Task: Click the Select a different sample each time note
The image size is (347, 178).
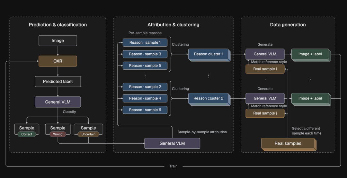Action: coord(306,131)
